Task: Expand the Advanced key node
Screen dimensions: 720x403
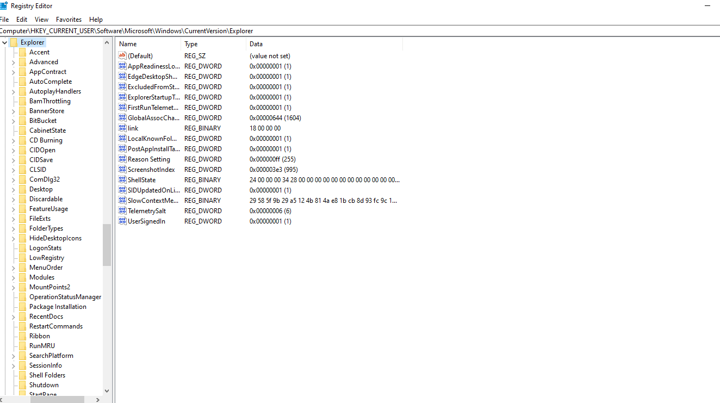Action: [14, 62]
